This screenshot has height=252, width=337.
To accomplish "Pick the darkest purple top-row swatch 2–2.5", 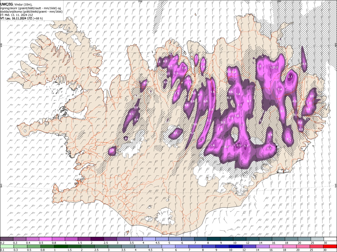I will point(97,239).
